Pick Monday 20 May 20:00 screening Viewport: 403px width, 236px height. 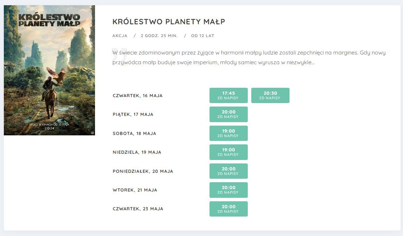click(229, 171)
